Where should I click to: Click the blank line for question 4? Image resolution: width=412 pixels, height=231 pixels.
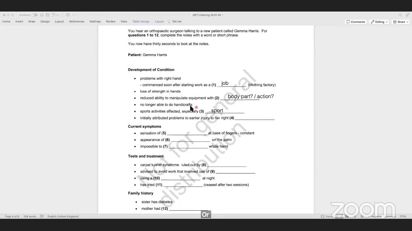[x=255, y=118]
